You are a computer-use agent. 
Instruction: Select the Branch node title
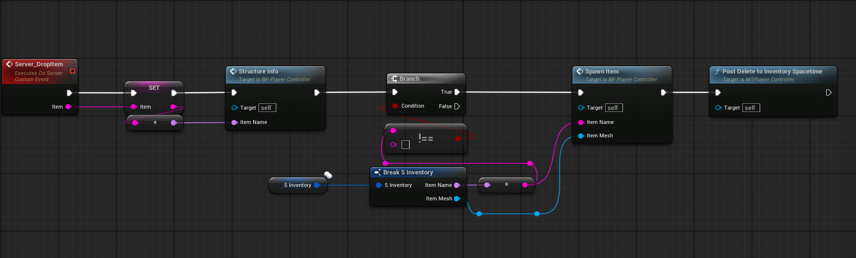pos(409,78)
